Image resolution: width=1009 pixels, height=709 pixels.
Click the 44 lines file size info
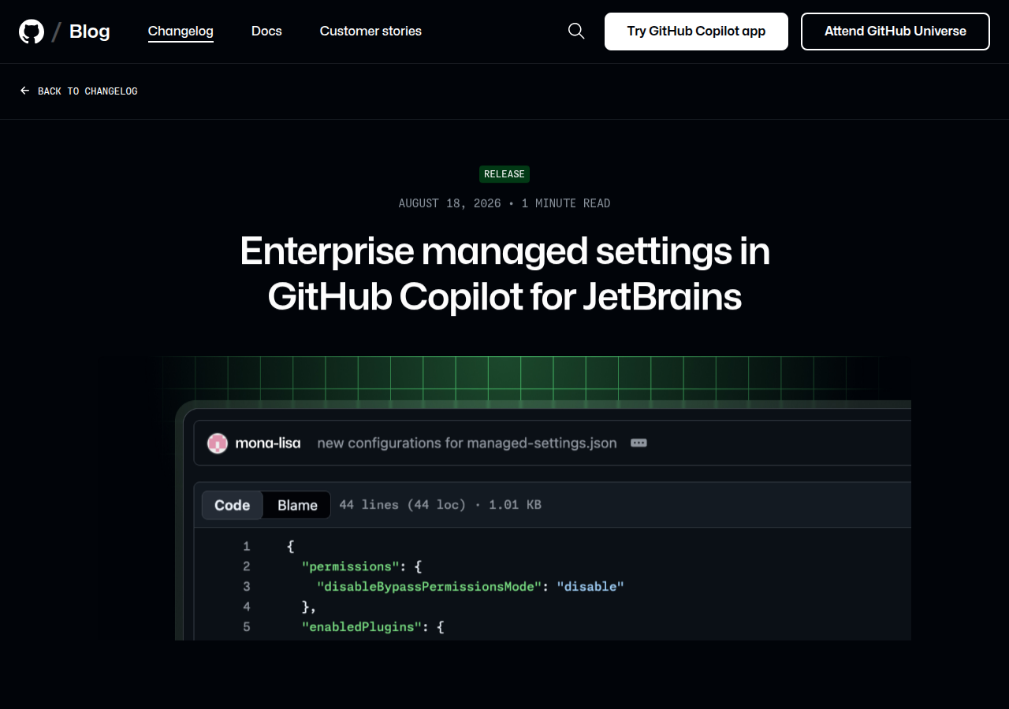[x=440, y=505]
